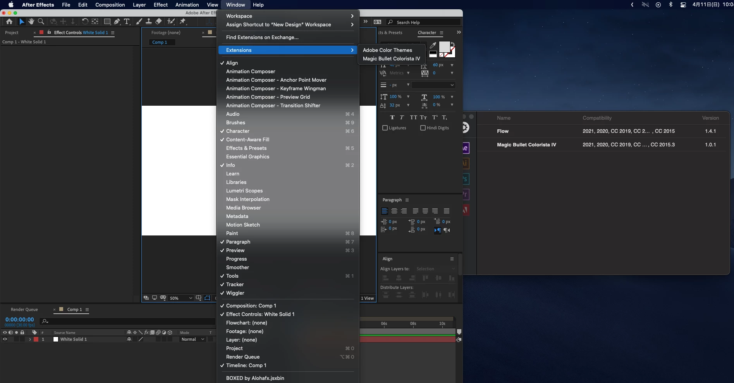The width and height of the screenshot is (734, 383).
Task: Apply Small Caps text style
Action: tap(424, 117)
